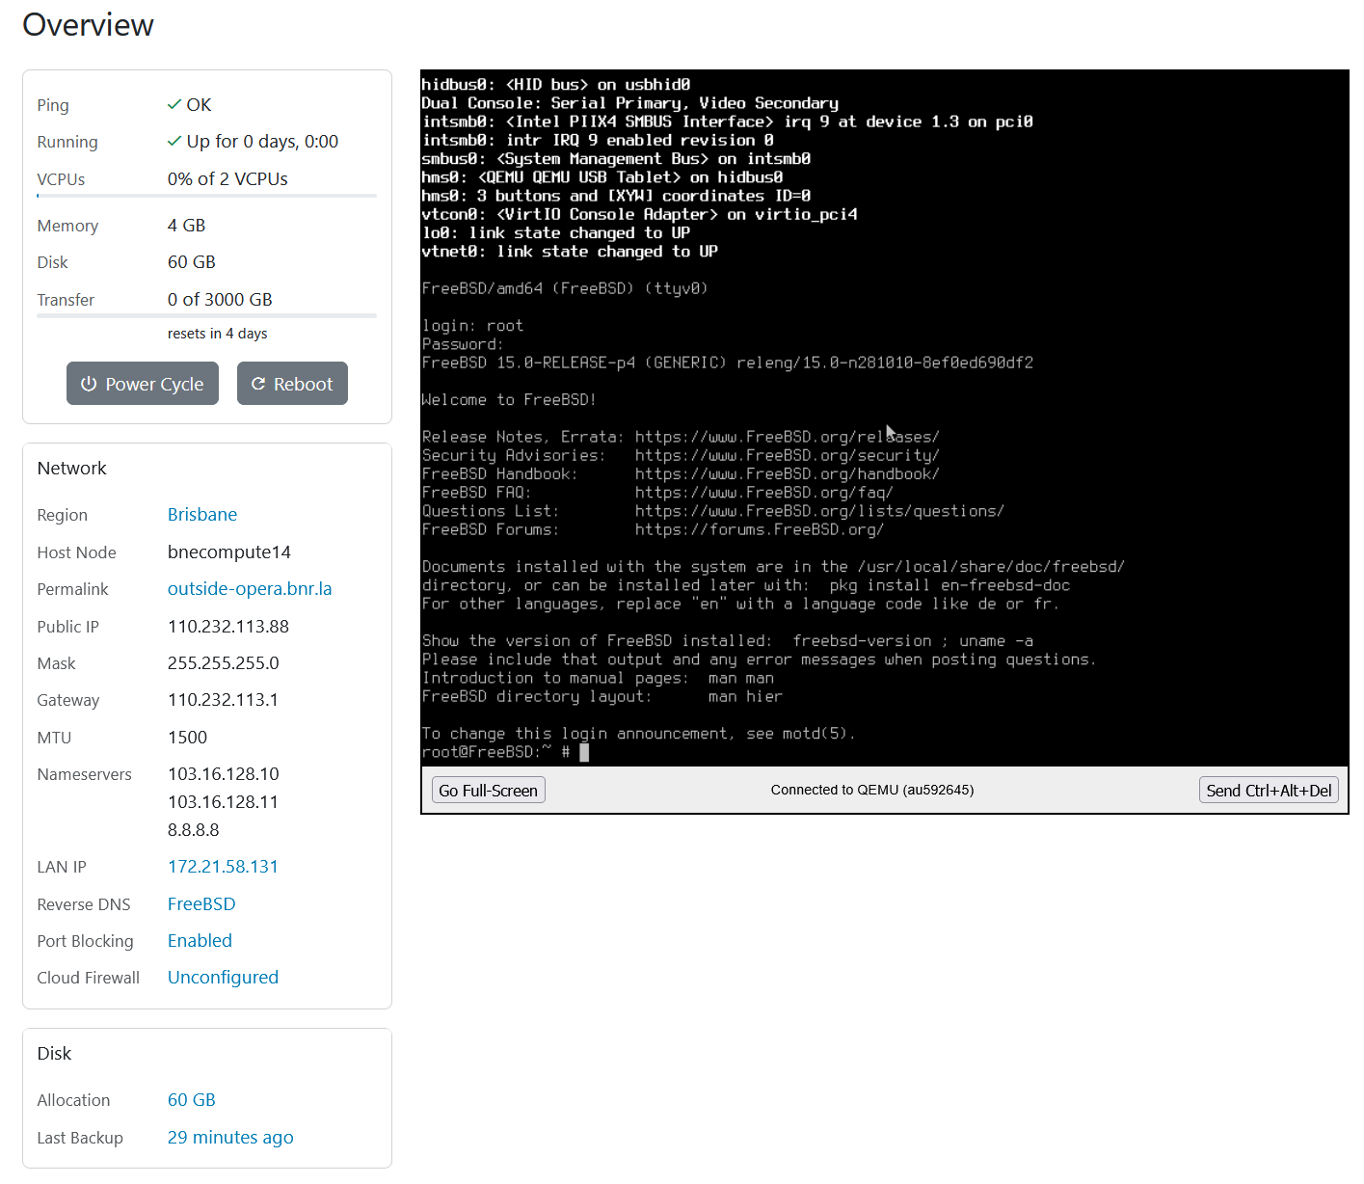The width and height of the screenshot is (1364, 1184).
Task: Edit the FreeBSD reverse DNS link
Action: click(x=201, y=904)
